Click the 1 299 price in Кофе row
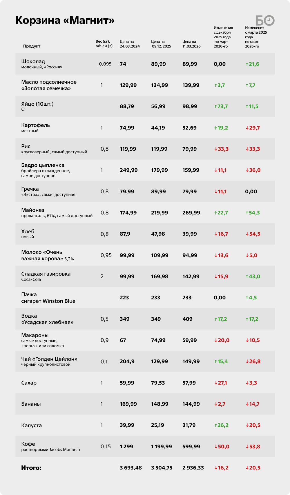The width and height of the screenshot is (290, 495). coord(126,447)
